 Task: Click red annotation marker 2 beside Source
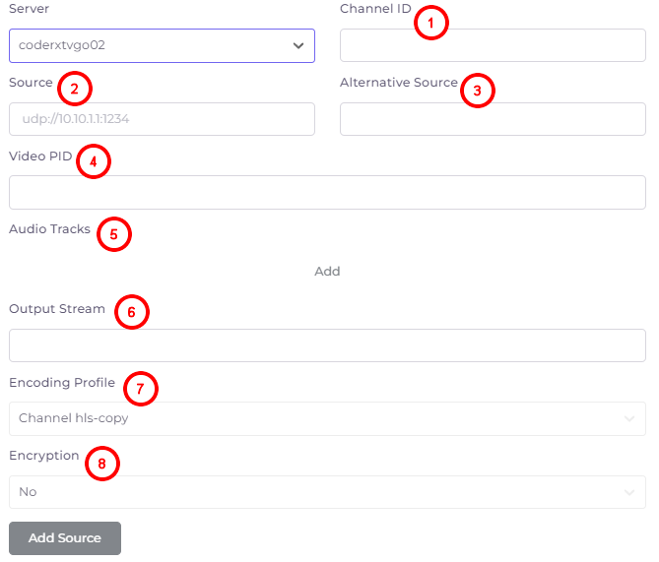pyautogui.click(x=75, y=89)
